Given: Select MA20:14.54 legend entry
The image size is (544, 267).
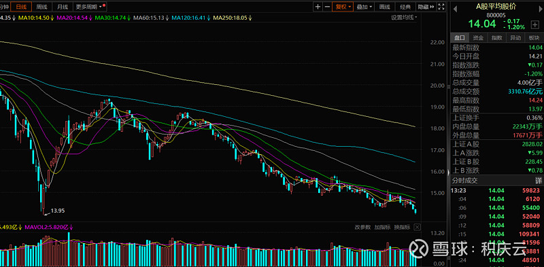Looking at the screenshot, I should (74, 18).
